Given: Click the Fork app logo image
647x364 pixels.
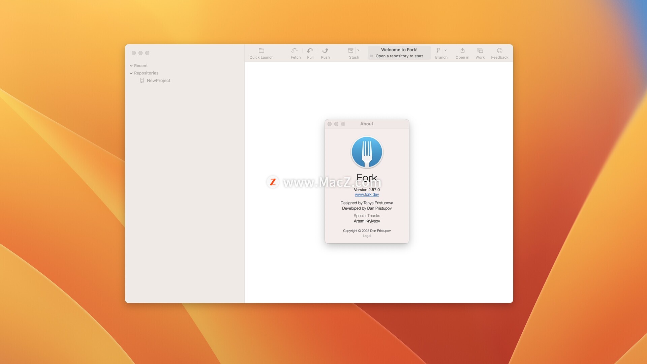Looking at the screenshot, I should (x=367, y=152).
